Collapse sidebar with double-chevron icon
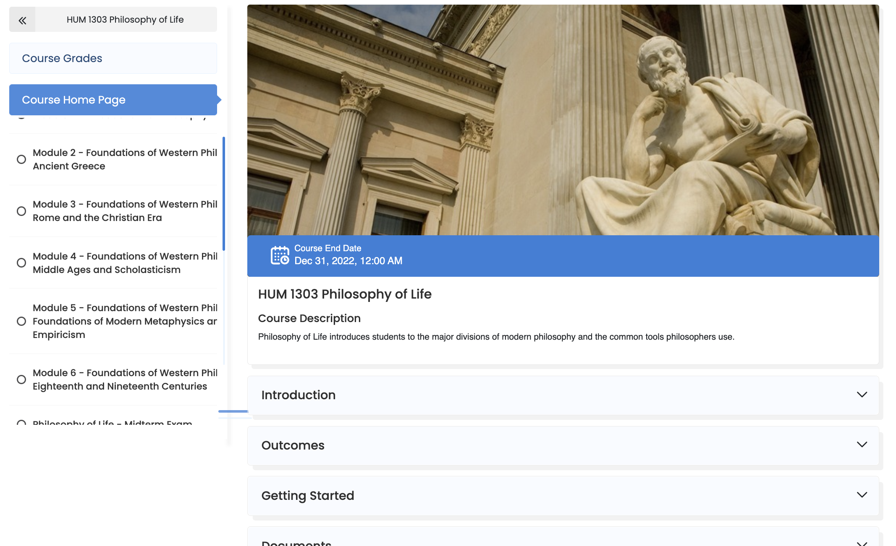896x546 pixels. pyautogui.click(x=22, y=20)
